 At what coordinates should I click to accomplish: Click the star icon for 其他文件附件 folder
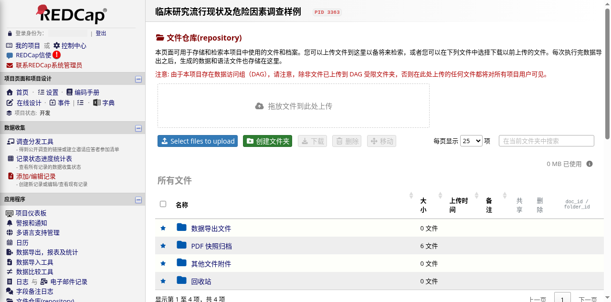click(x=163, y=263)
